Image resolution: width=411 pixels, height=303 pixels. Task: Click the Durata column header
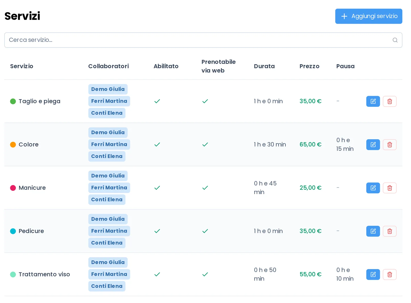[264, 66]
